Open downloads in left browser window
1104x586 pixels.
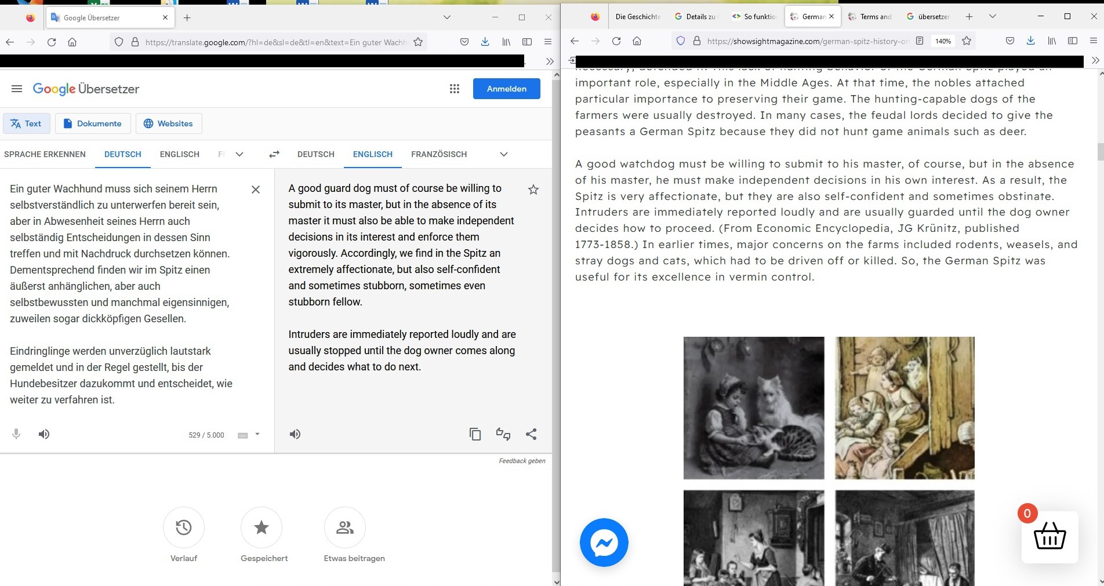(485, 42)
